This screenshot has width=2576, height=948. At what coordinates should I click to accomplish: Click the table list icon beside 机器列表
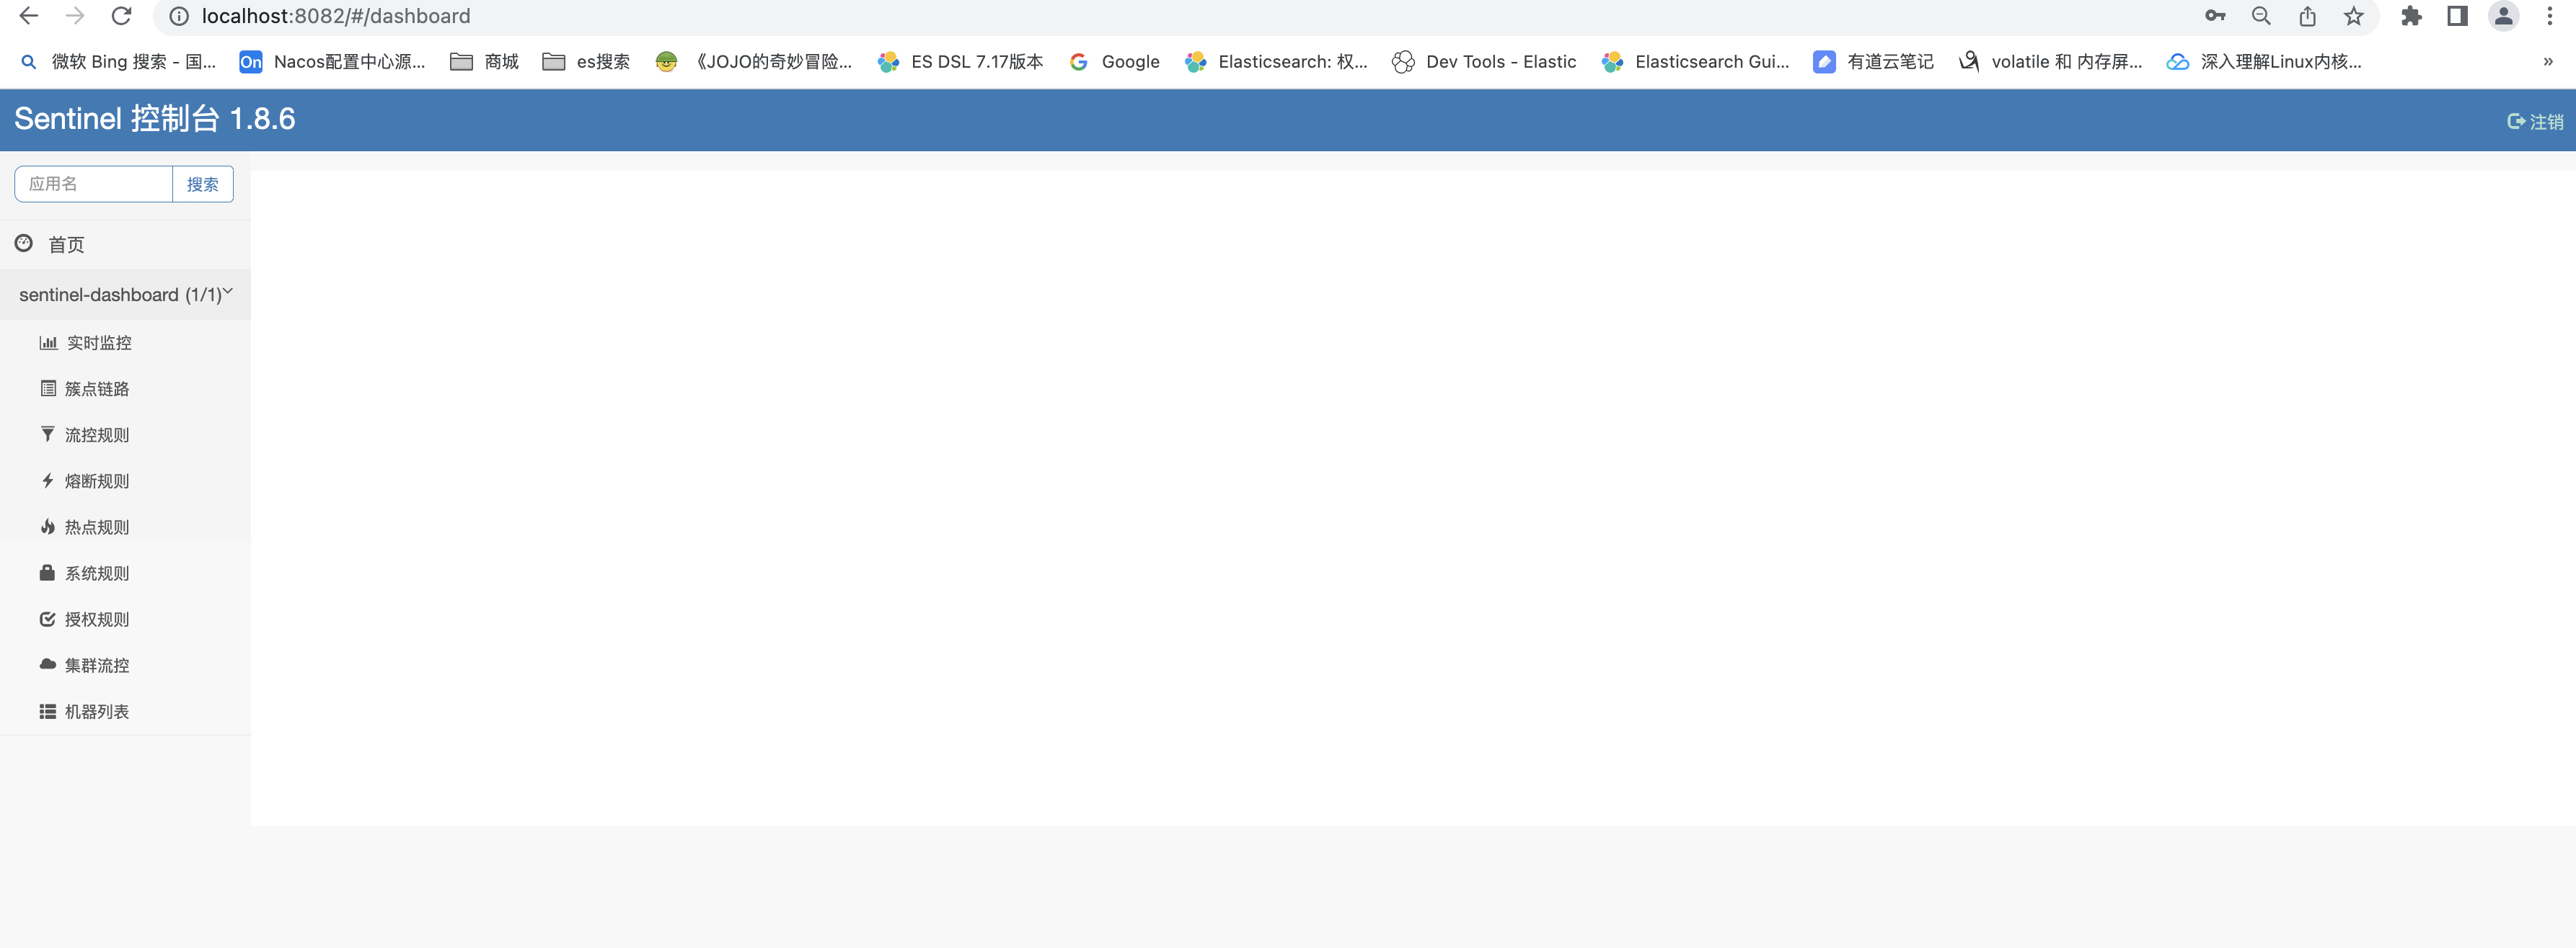(47, 711)
